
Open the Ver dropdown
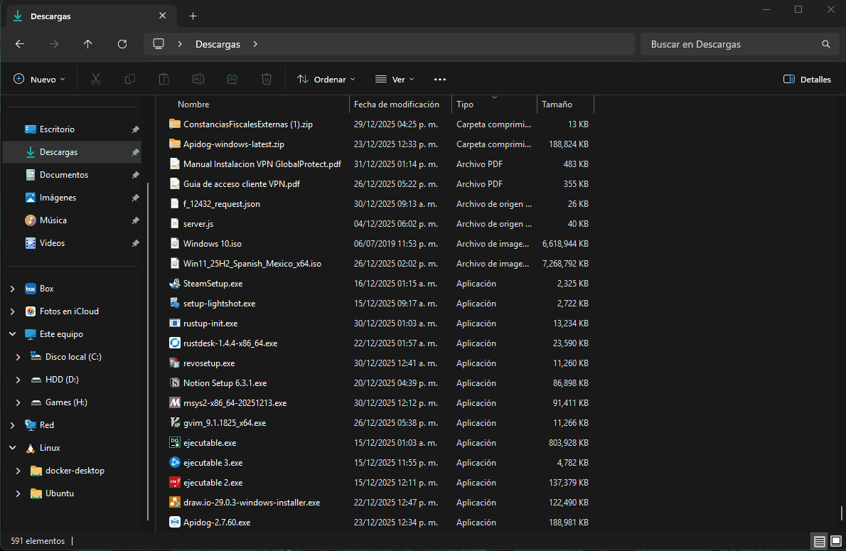(x=395, y=80)
